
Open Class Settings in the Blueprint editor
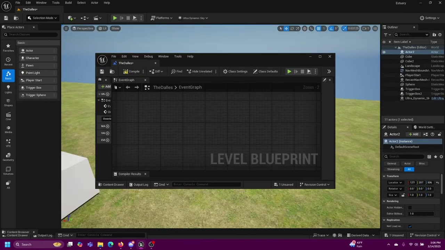pyautogui.click(x=235, y=72)
